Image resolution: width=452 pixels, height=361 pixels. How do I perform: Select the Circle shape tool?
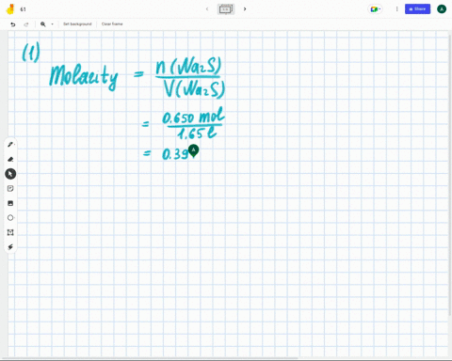pyautogui.click(x=10, y=218)
